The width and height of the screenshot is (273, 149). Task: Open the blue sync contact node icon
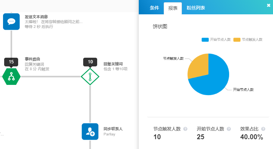(x=90, y=132)
